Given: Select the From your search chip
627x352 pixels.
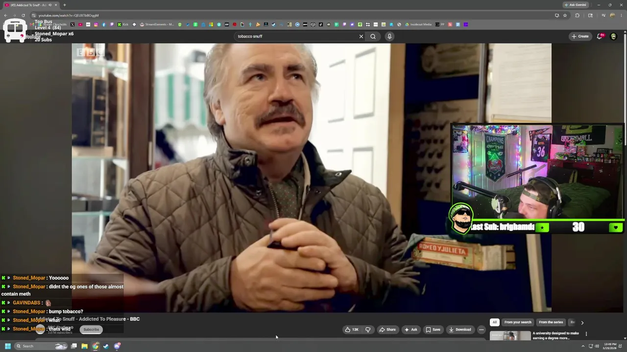Looking at the screenshot, I should [x=518, y=322].
